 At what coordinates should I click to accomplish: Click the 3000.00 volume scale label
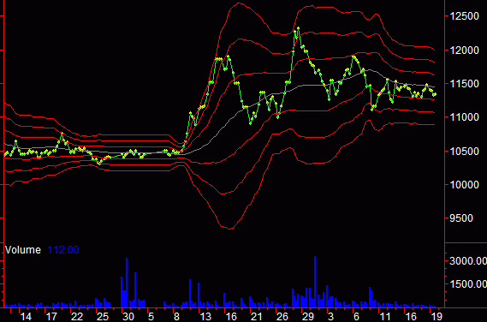point(468,261)
